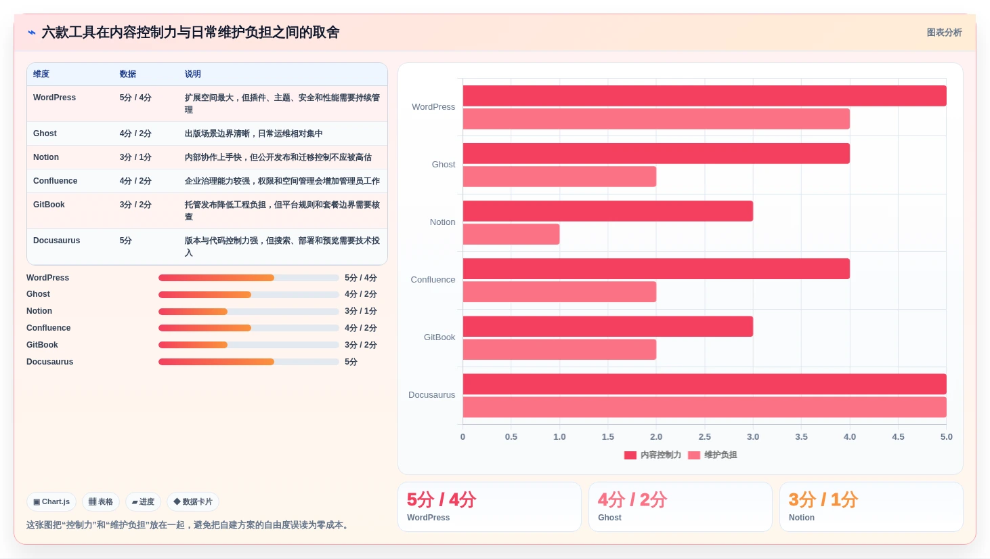
Task: Toggle the 内容控制力 legend swatch
Action: [630, 455]
